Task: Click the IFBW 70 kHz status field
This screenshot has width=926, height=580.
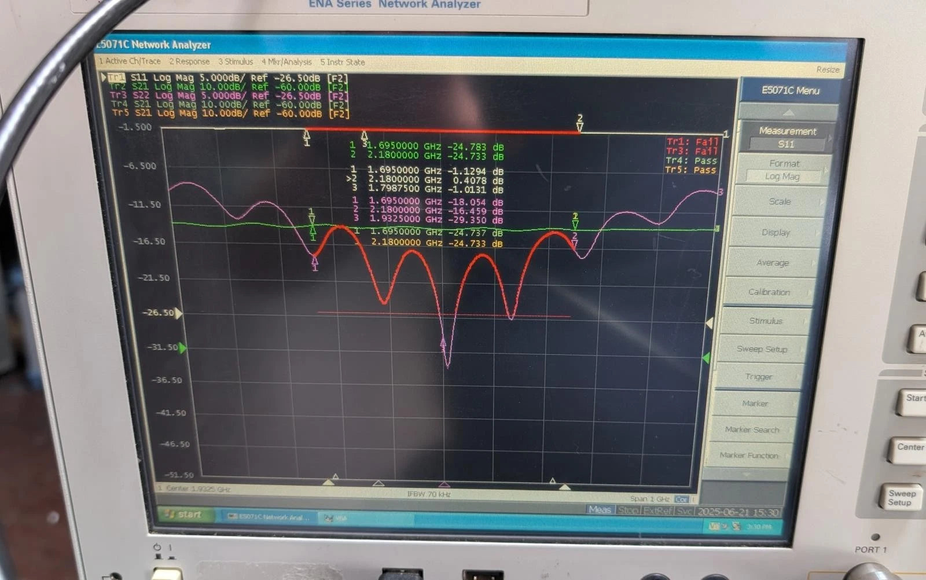Action: 429,494
